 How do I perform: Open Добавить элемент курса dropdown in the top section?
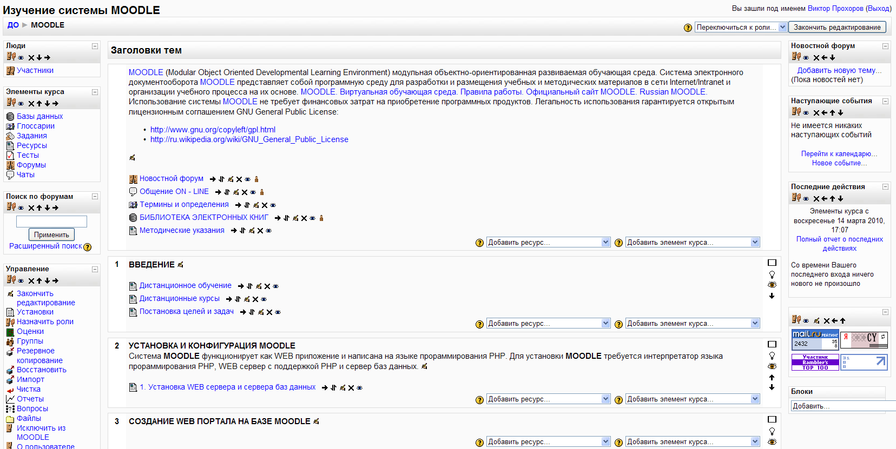693,242
